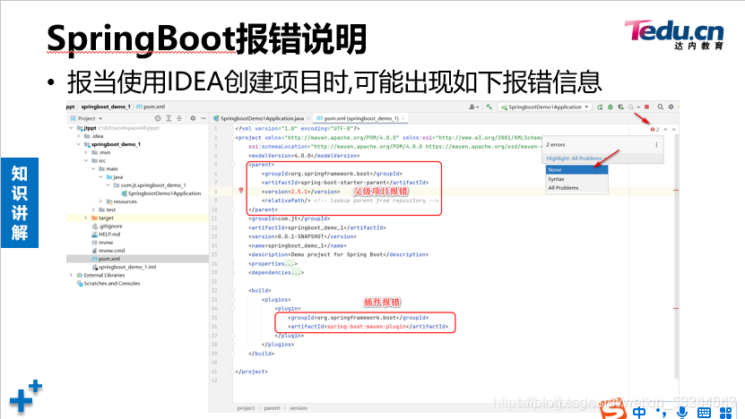Hide the Project tool window
The image size is (745, 419).
click(x=204, y=118)
